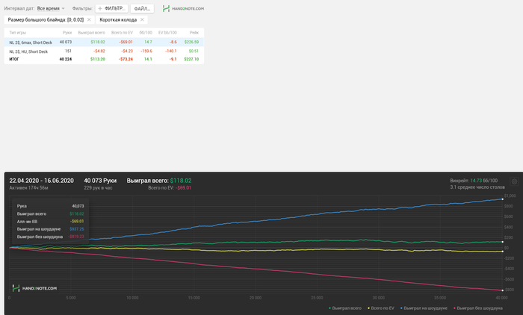Open the graph settings gear icon
523x315 pixels.
pos(514,181)
